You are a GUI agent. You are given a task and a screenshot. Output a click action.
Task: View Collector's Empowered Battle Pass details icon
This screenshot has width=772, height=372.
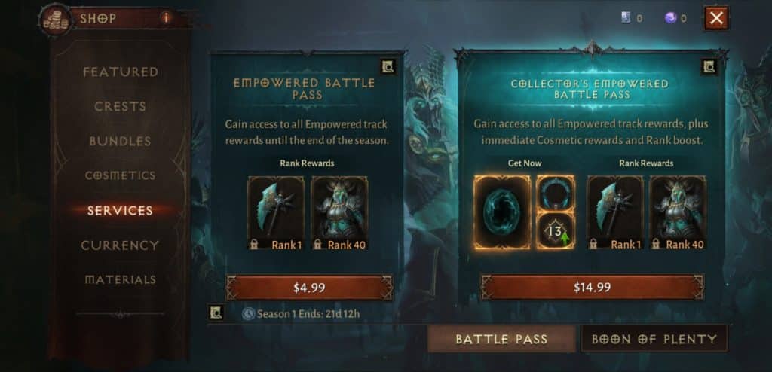tap(709, 66)
